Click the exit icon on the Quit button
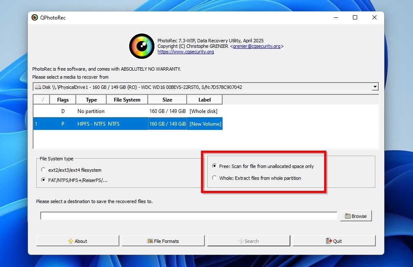Screen dimensions: 413x267 (328, 240)
